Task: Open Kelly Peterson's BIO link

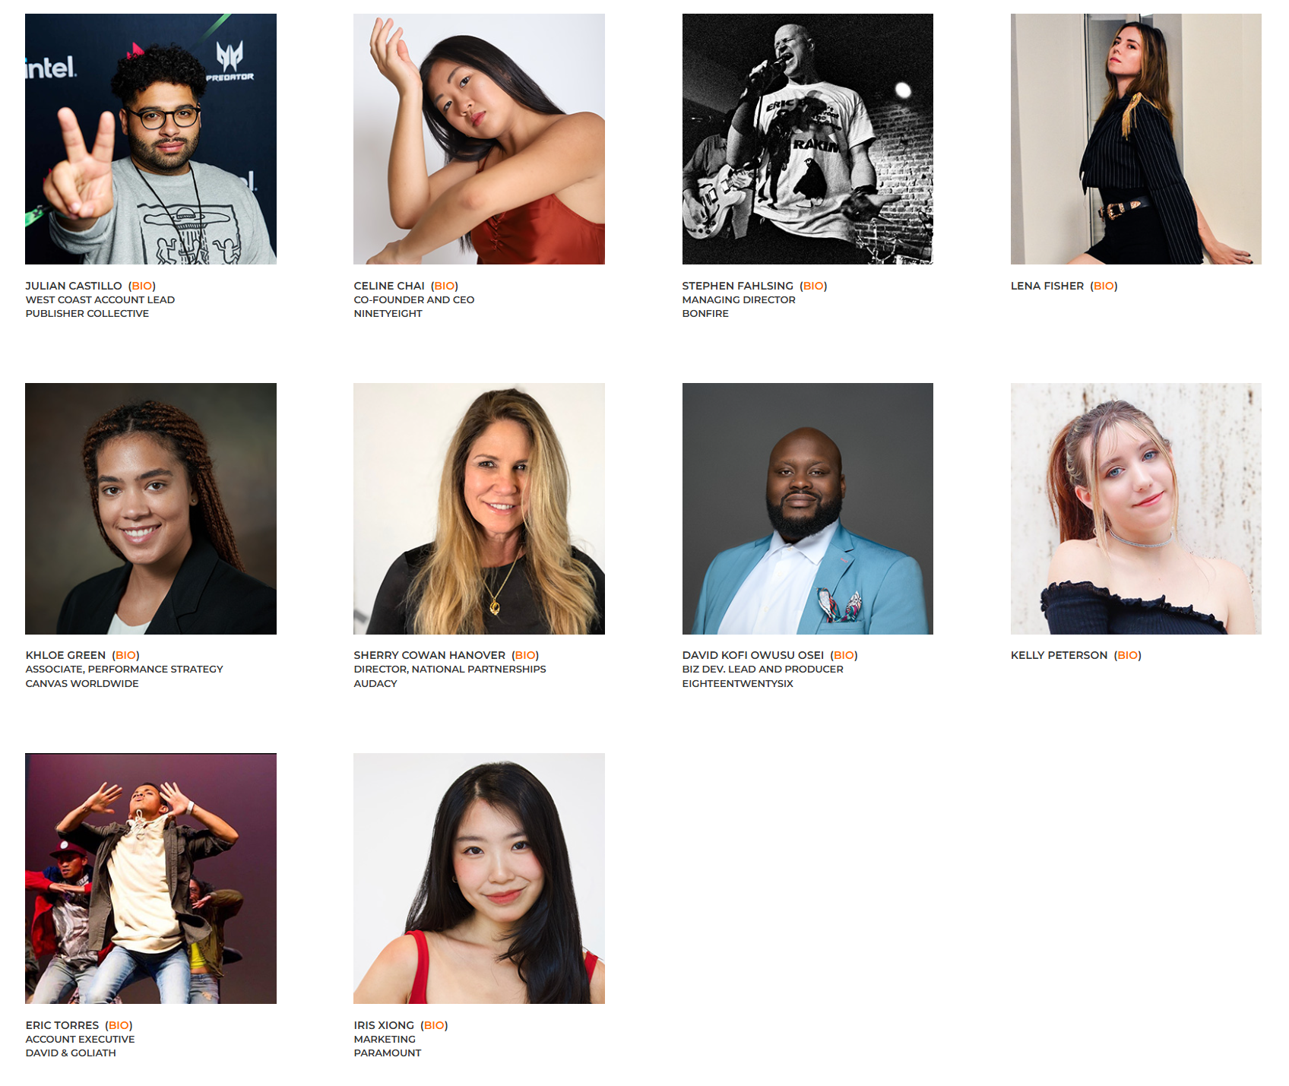Action: [1128, 655]
